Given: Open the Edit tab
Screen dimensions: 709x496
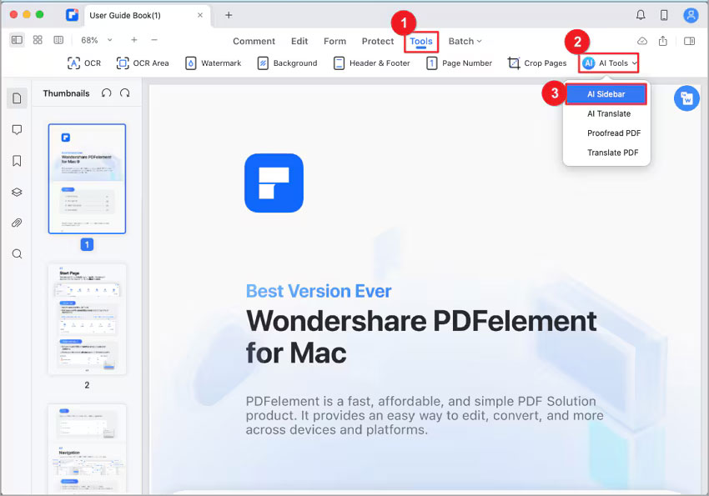Looking at the screenshot, I should tap(299, 41).
